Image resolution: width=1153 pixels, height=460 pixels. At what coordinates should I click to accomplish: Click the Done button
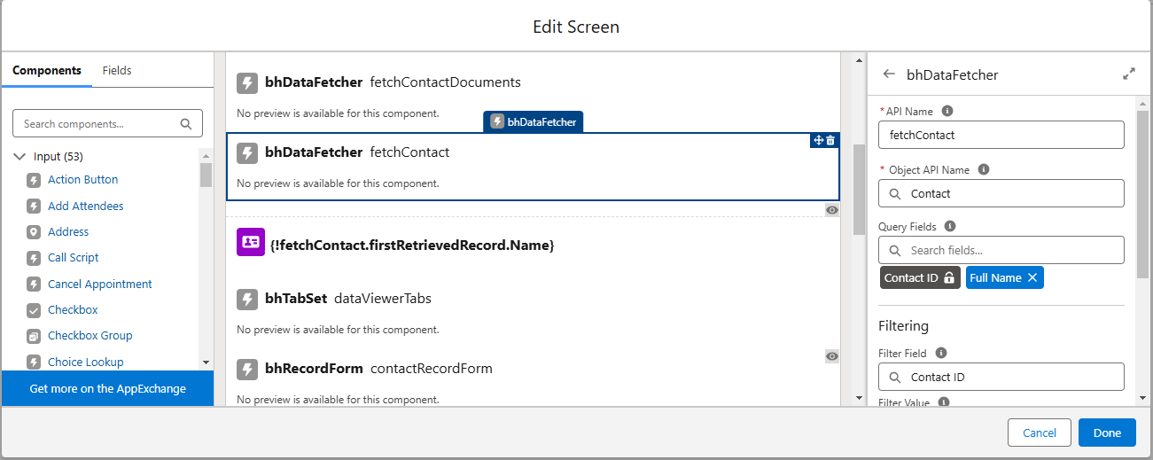click(1107, 433)
